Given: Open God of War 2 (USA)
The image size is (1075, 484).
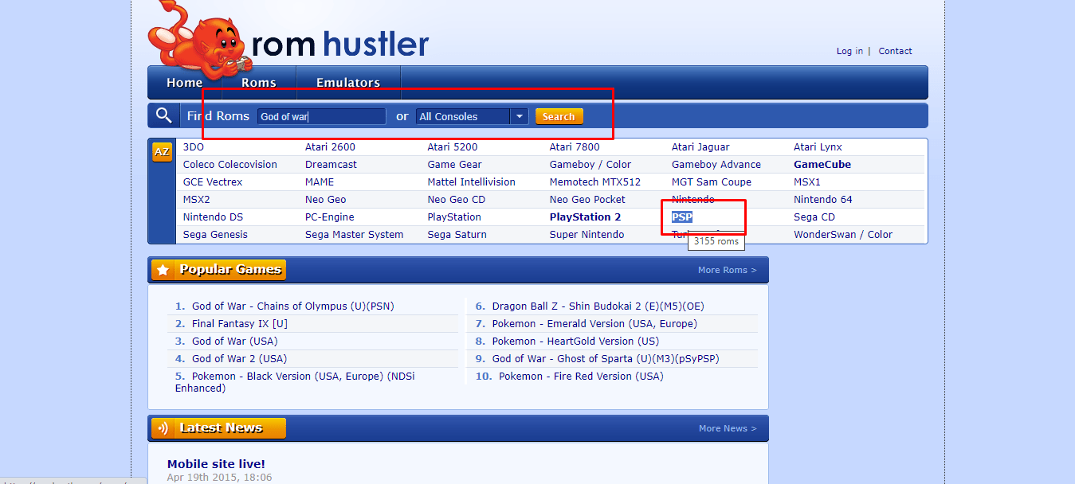Looking at the screenshot, I should (239, 359).
